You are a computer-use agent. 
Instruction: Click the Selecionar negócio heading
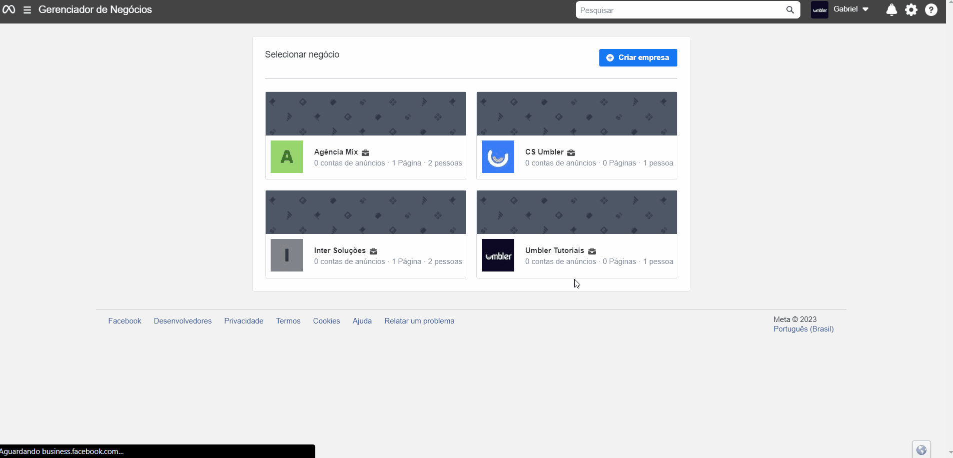[302, 54]
